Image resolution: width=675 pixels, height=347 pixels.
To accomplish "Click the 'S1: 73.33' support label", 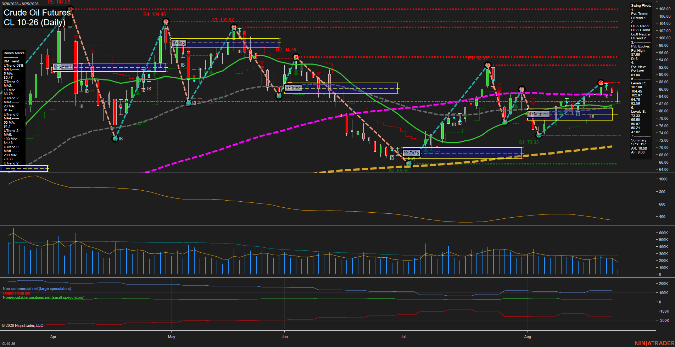I will pyautogui.click(x=529, y=142).
